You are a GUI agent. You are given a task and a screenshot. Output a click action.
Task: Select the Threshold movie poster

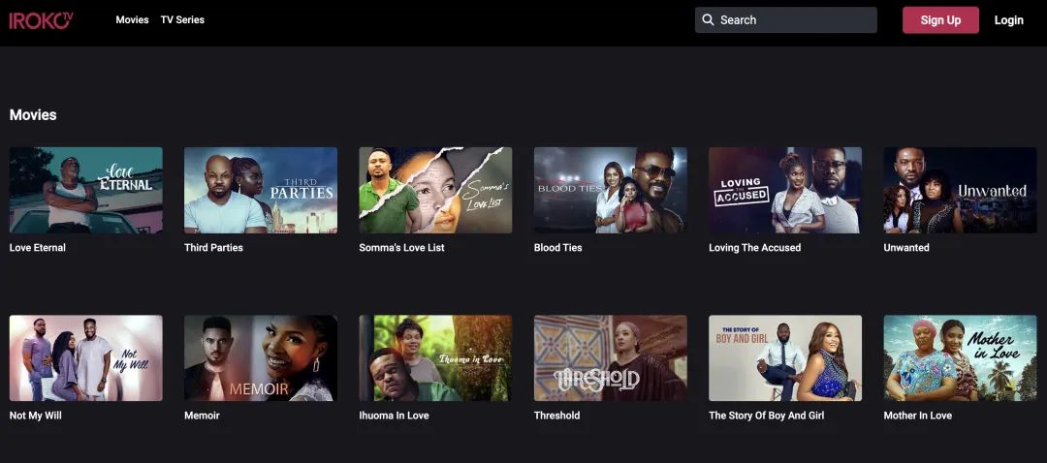(611, 358)
